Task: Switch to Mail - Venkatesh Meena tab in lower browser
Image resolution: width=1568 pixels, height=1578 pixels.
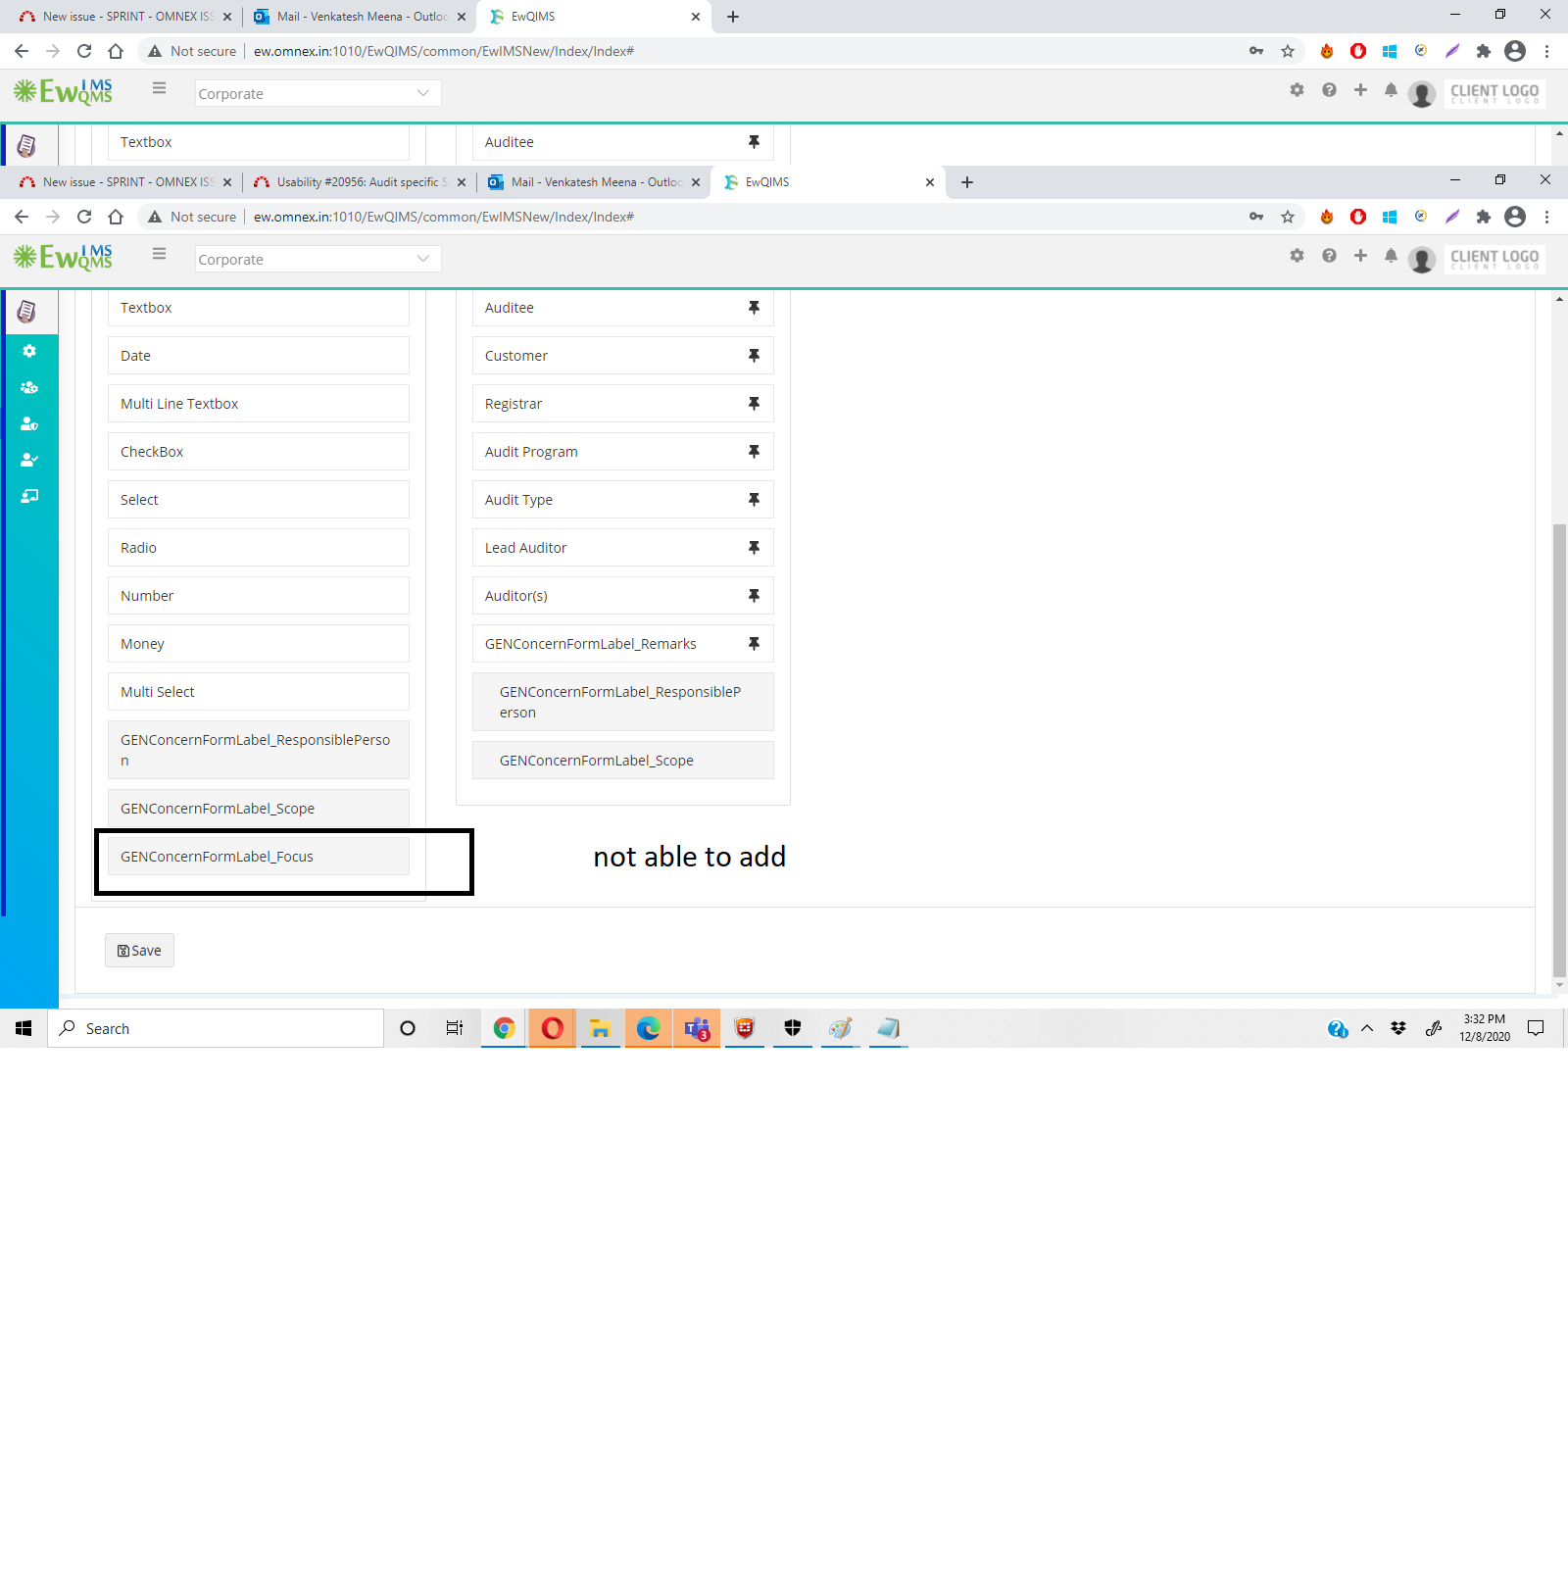Action: click(594, 182)
